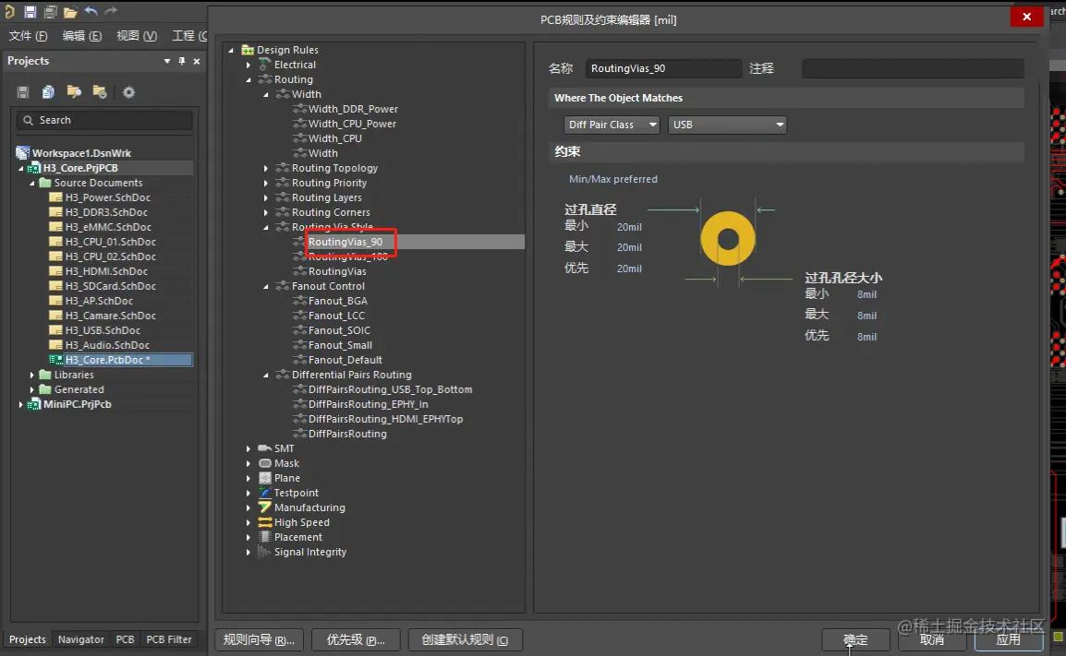Click the 规则向导 (R)... button
1066x656 pixels.
tap(259, 639)
